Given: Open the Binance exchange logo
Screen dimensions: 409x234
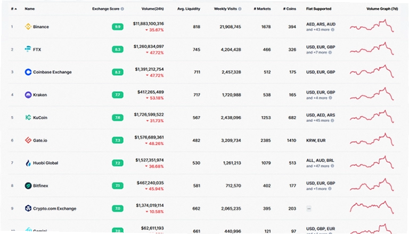Looking at the screenshot, I should pos(28,27).
